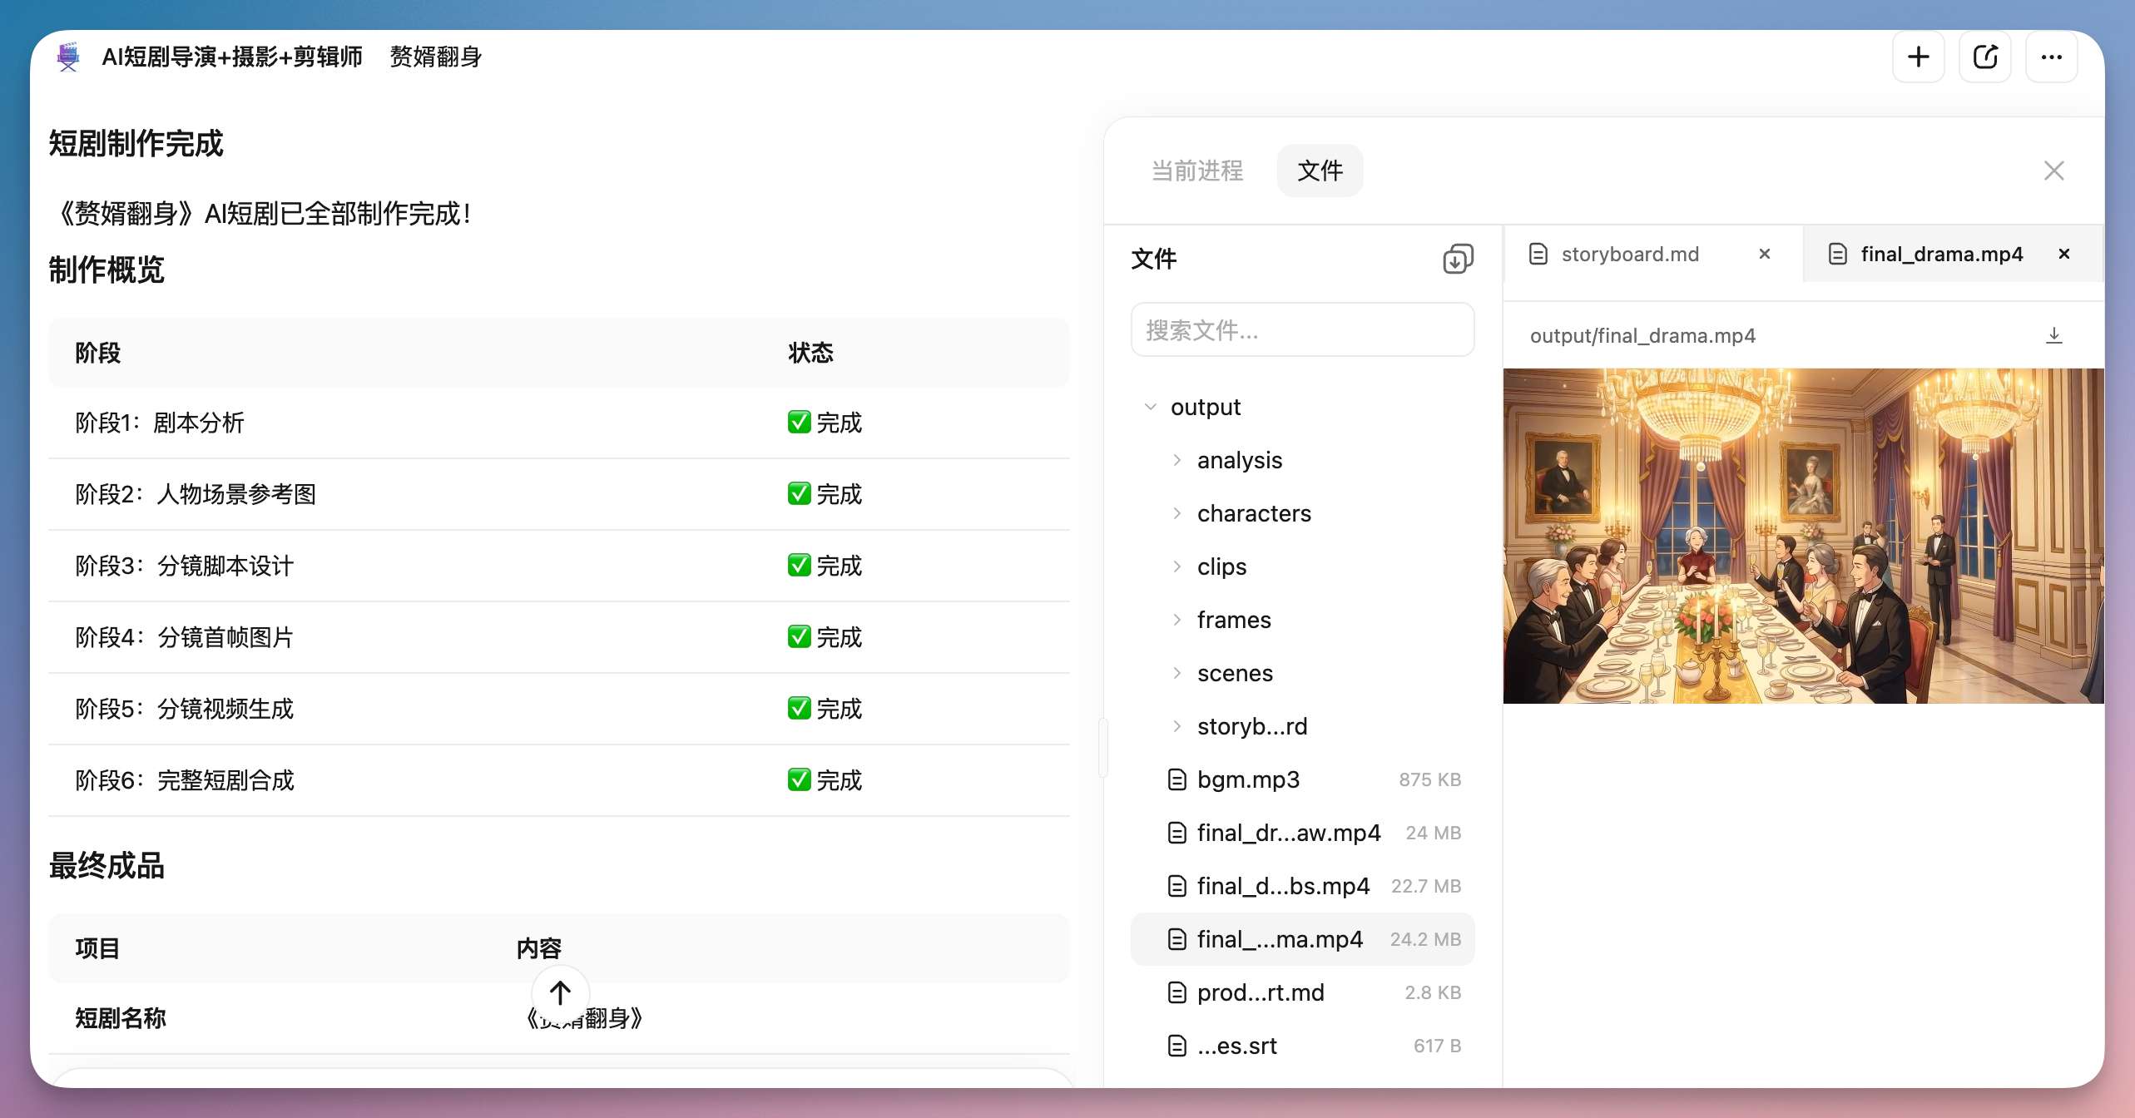This screenshot has height=1118, width=2135.
Task: Click the 搜索文件 search field
Action: pos(1303,329)
